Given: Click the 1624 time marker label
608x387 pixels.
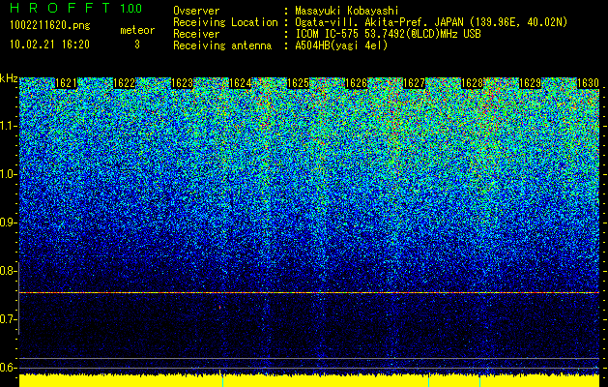Looking at the screenshot, I should [241, 83].
